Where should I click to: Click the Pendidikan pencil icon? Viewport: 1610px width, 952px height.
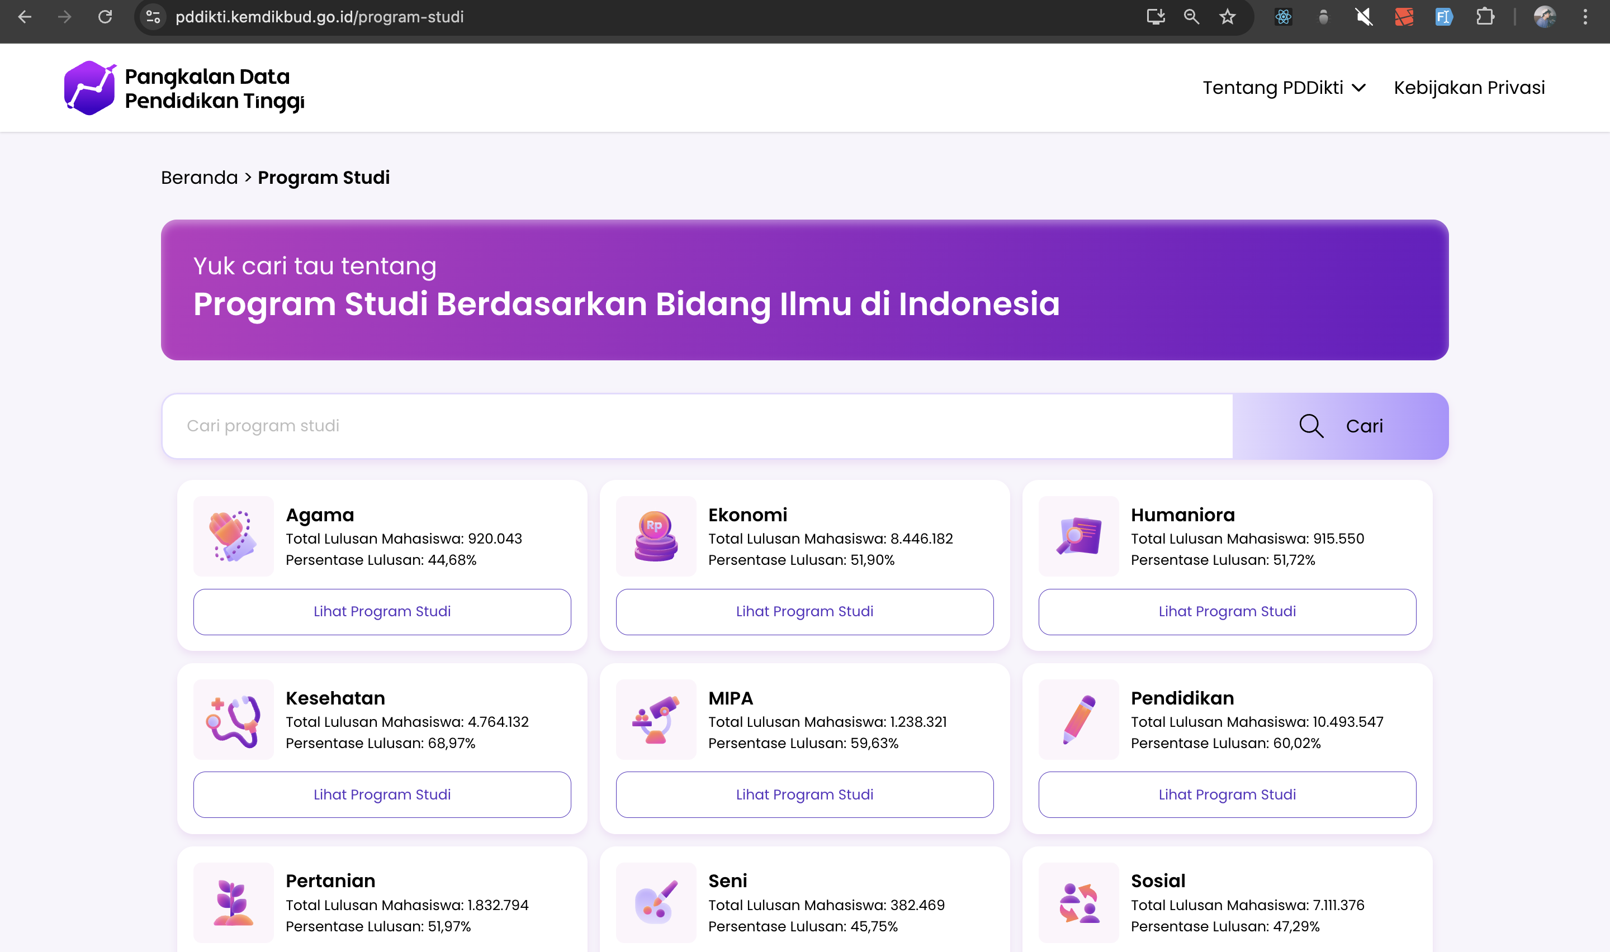tap(1079, 719)
